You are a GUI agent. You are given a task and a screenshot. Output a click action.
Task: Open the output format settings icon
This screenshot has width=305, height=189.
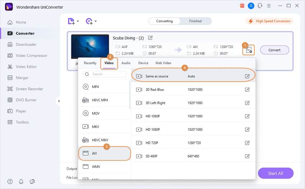[x=249, y=50]
